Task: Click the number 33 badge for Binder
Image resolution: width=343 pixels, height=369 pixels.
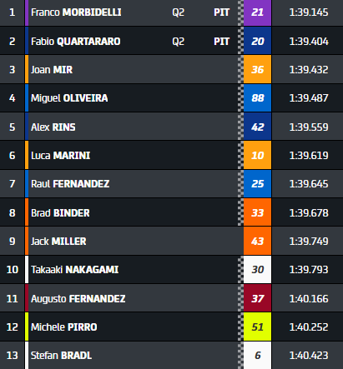Action: point(257,212)
